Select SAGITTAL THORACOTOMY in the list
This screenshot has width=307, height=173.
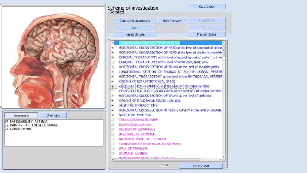[138, 105]
